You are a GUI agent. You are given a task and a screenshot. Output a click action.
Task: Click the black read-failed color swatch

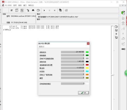[x=87, y=61]
